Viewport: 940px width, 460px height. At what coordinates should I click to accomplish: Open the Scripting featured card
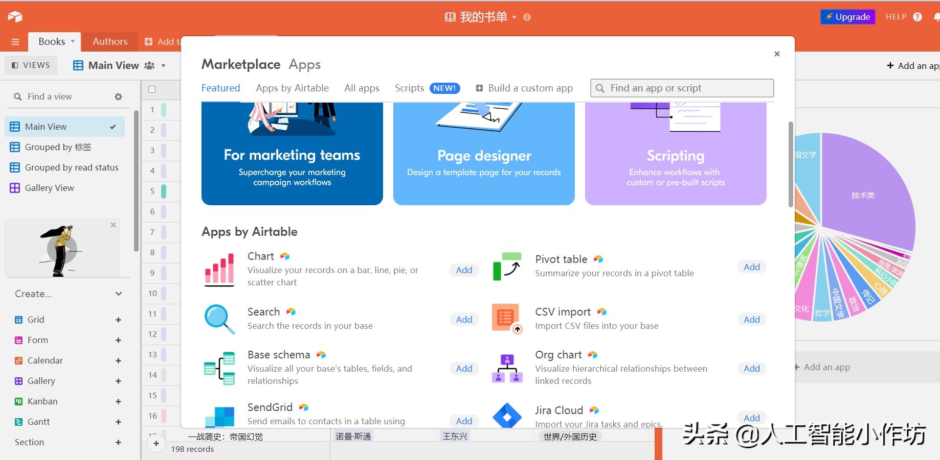[676, 153]
